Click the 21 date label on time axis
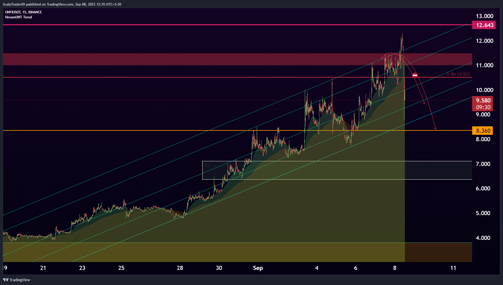This screenshot has height=285, width=503. [x=43, y=268]
